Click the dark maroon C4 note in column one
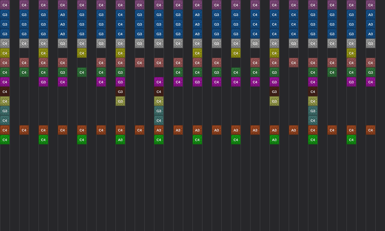 pos(5,92)
